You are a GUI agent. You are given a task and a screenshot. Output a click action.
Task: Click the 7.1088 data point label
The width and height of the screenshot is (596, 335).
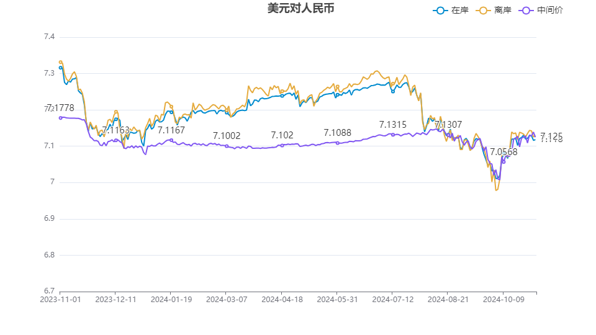337,133
